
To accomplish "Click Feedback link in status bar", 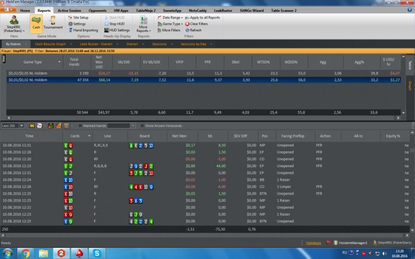I will [314, 243].
